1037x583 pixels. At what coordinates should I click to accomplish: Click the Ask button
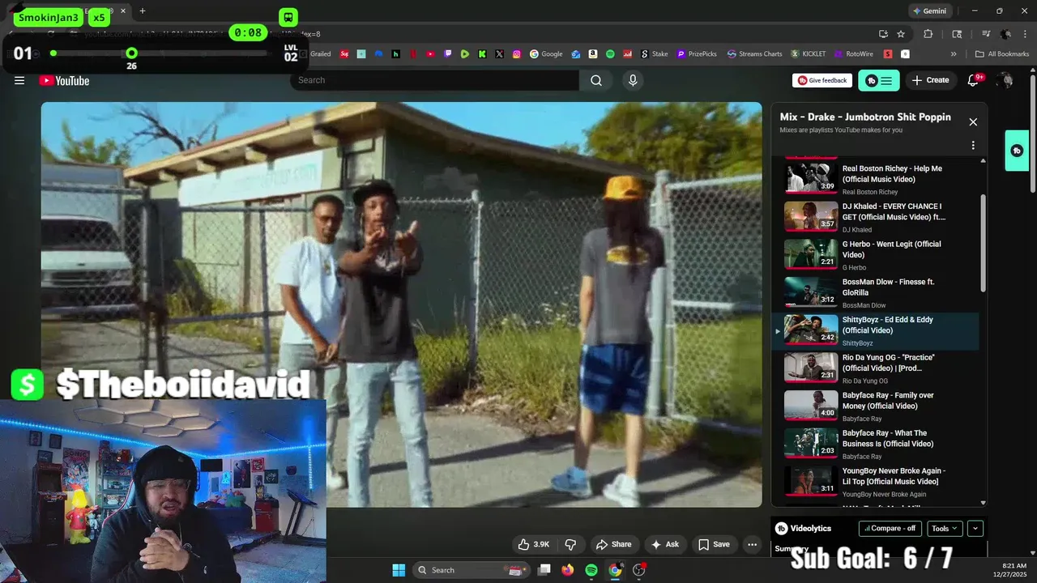pos(664,544)
